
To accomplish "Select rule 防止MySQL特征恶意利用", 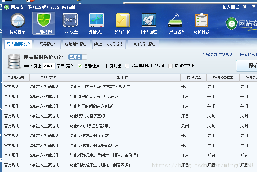I will (90, 126).
